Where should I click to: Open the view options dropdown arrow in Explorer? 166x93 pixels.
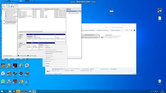coord(129,30)
